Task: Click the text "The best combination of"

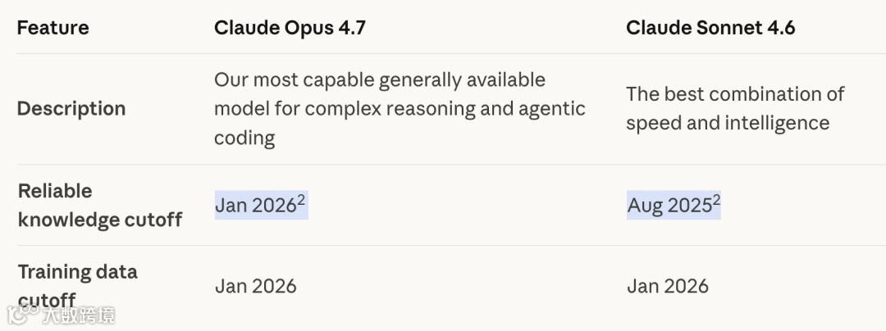Action: pyautogui.click(x=734, y=94)
